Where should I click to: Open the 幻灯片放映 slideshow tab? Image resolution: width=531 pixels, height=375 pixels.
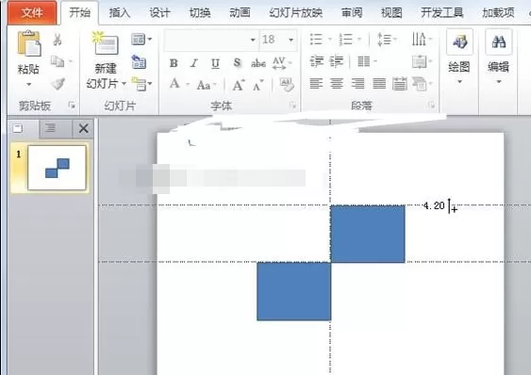coord(295,13)
